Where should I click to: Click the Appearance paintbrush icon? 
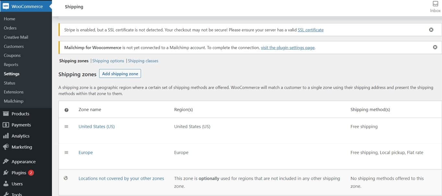coord(6,161)
